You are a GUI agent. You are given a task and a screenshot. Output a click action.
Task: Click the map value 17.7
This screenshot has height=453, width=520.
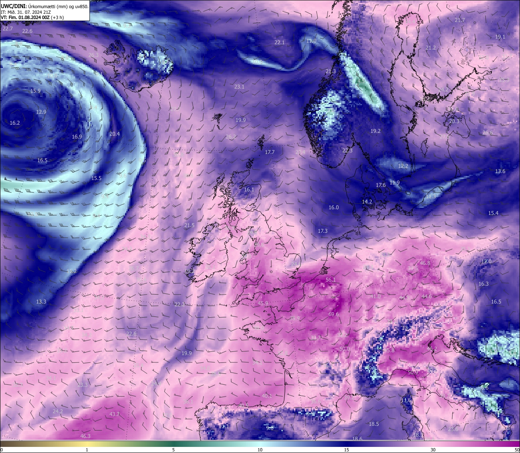click(270, 152)
